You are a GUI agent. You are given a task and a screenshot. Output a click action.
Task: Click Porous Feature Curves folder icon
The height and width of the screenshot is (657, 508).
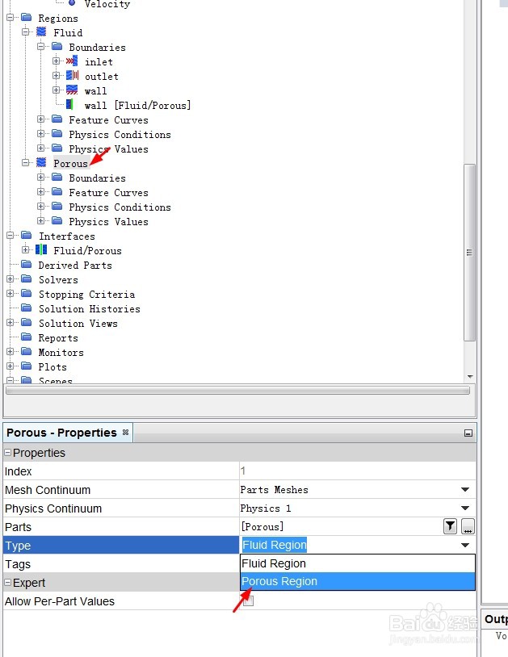57,192
